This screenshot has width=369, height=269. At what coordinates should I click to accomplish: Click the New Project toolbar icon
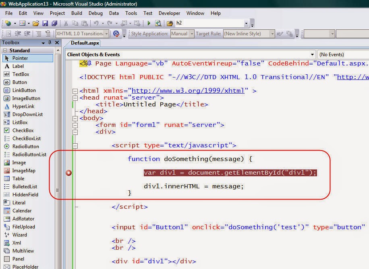pos(8,23)
